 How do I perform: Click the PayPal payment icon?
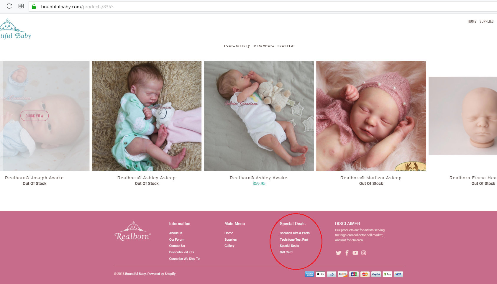[376, 274]
